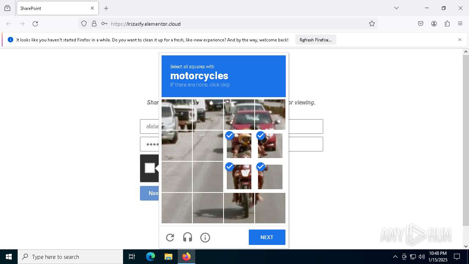Click the taskbar search box
Viewport: 469px width, 264px height.
pyautogui.click(x=70, y=257)
